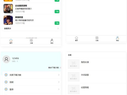Click the 剩余下载次数 label
This screenshot has width=127, height=95.
pyautogui.click(x=55, y=68)
